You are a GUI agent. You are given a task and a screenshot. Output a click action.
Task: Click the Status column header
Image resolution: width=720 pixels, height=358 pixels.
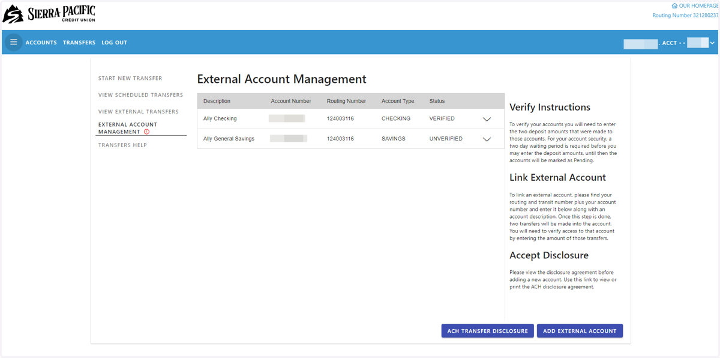[437, 101]
